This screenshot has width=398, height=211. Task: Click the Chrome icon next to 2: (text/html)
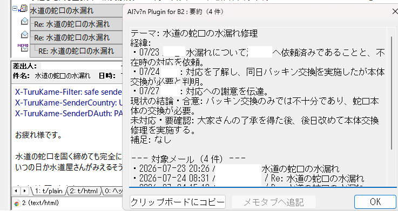17,203
